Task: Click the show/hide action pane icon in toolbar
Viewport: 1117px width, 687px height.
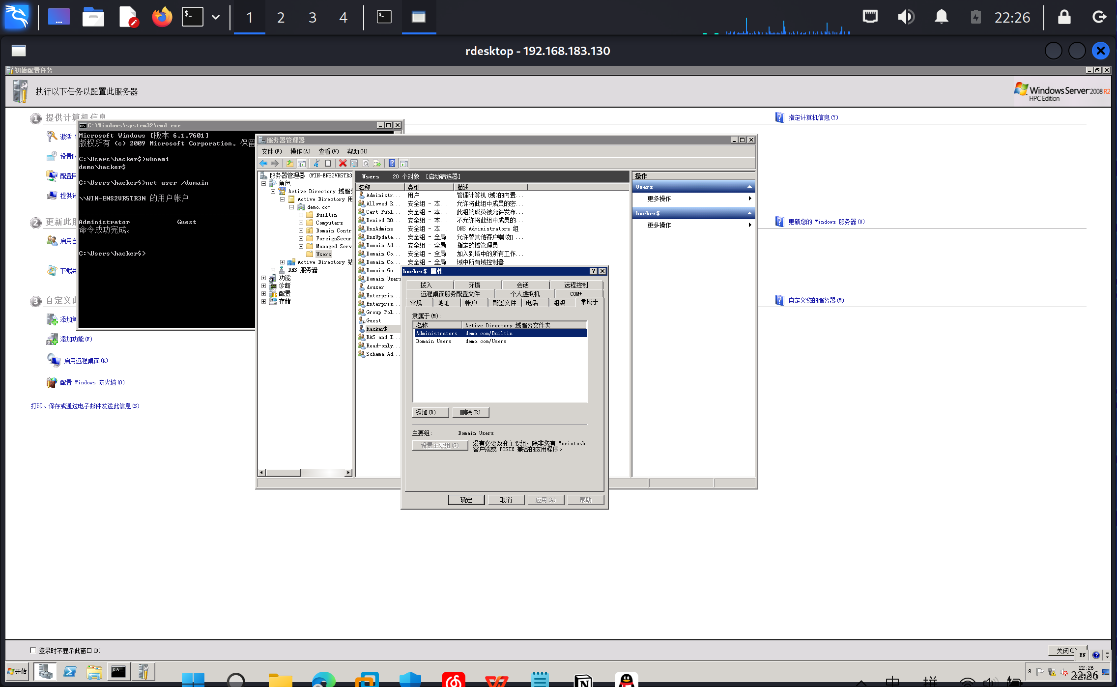Action: click(404, 163)
